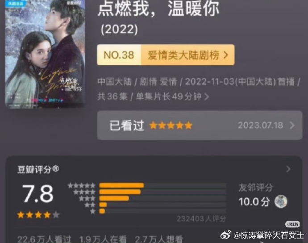Open the NO.38 爱情类大陆剧榜 ranking badge
The image size is (308, 243).
point(166,55)
